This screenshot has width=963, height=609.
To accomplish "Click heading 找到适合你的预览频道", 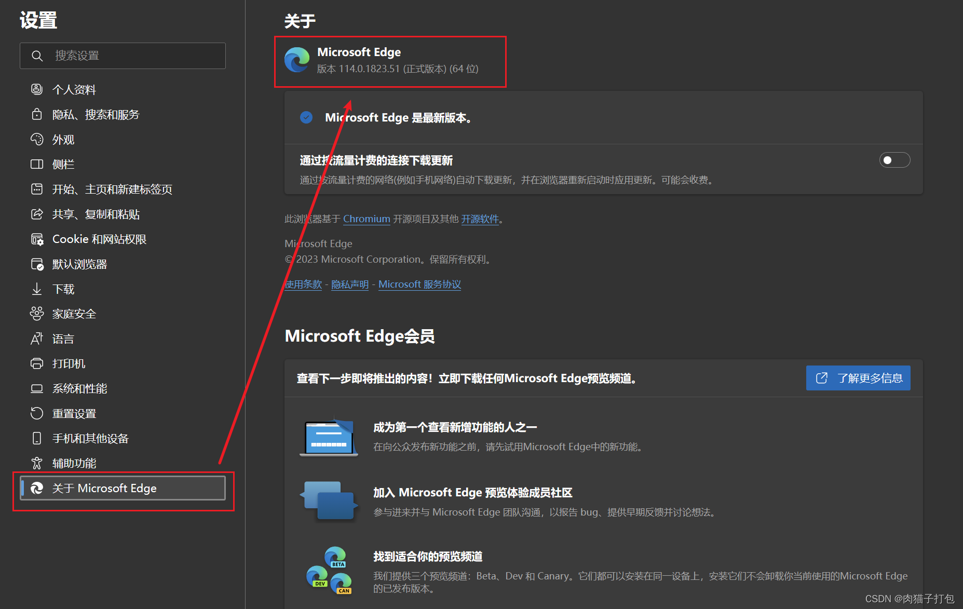I will pyautogui.click(x=428, y=556).
